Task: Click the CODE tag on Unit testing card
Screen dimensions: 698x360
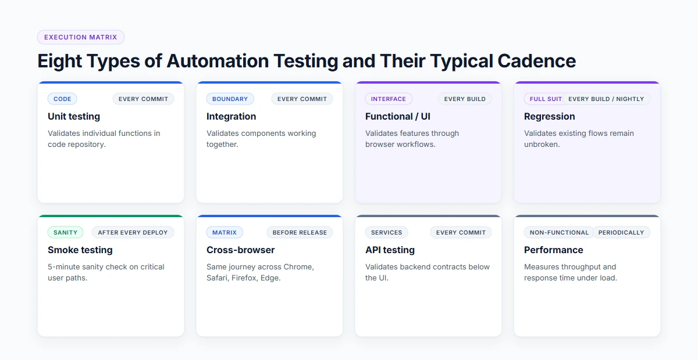Action: pyautogui.click(x=62, y=99)
